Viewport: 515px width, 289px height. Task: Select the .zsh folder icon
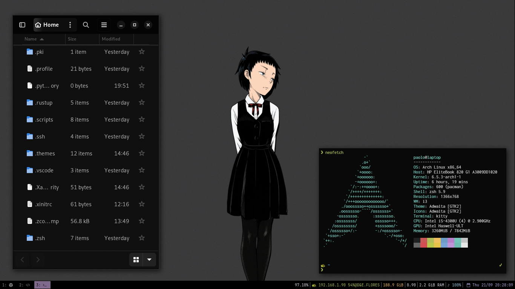30,238
